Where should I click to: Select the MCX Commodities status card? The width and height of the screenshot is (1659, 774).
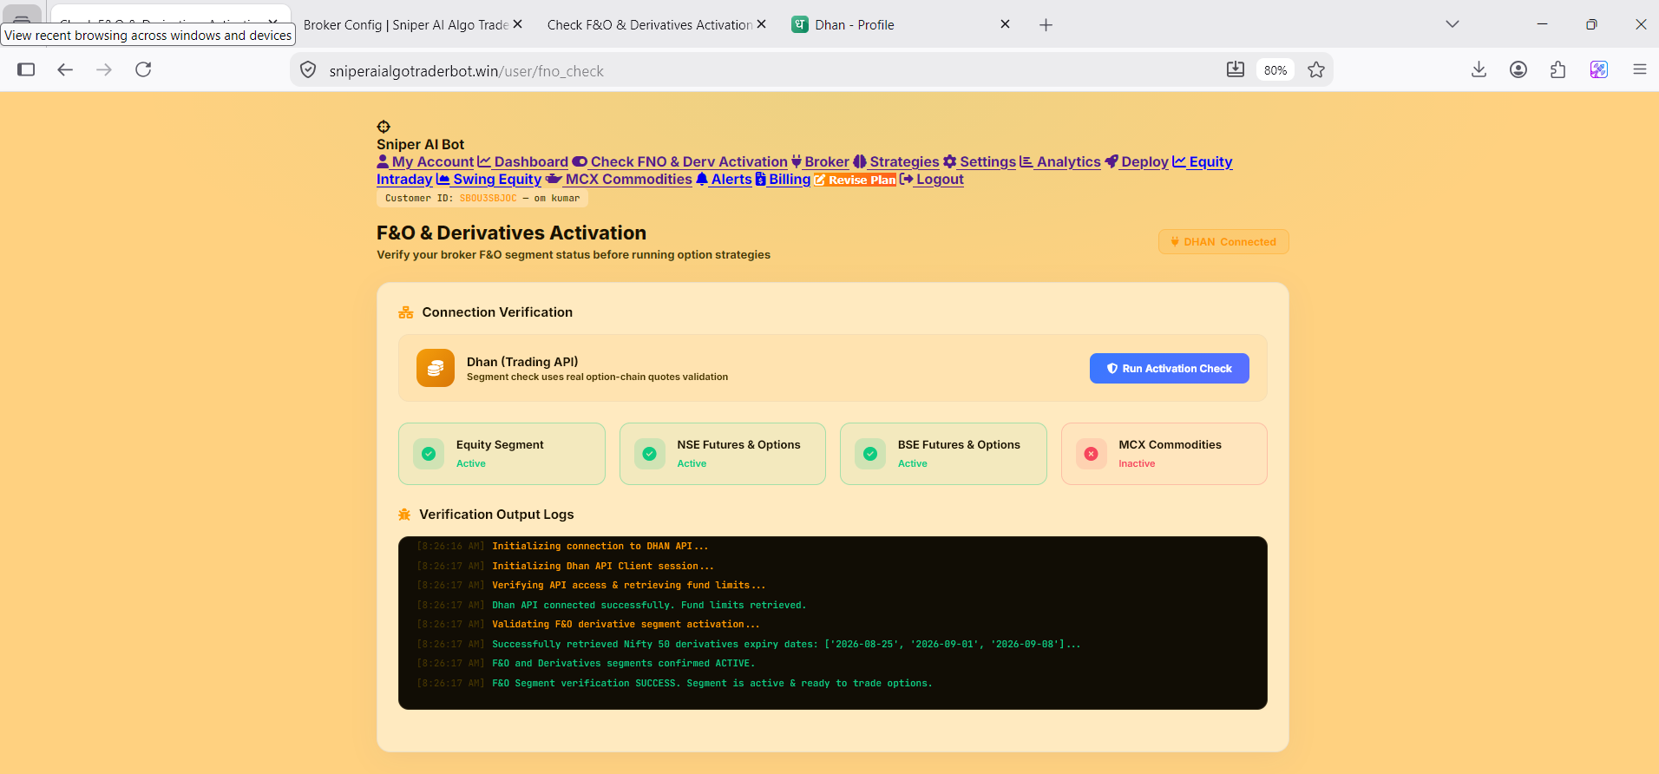click(x=1164, y=454)
